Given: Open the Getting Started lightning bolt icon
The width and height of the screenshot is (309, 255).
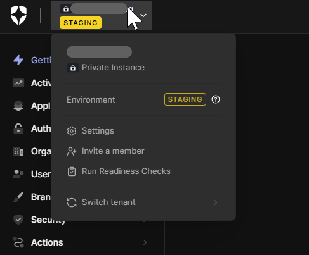Looking at the screenshot, I should (18, 60).
